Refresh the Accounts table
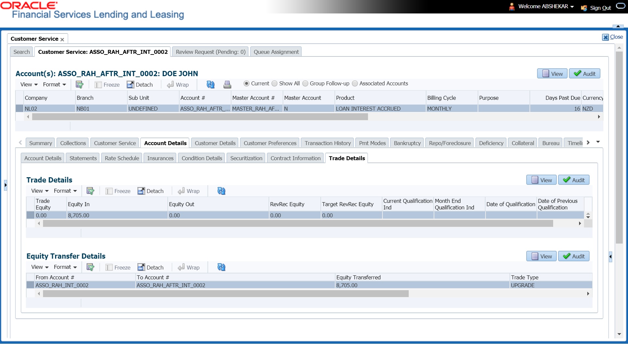 [210, 84]
